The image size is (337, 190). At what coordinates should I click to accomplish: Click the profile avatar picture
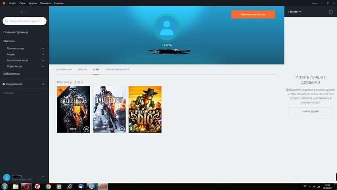pyautogui.click(x=167, y=28)
